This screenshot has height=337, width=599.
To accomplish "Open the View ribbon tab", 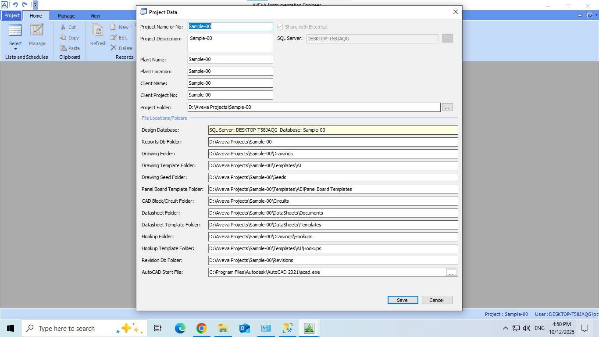I will [95, 16].
